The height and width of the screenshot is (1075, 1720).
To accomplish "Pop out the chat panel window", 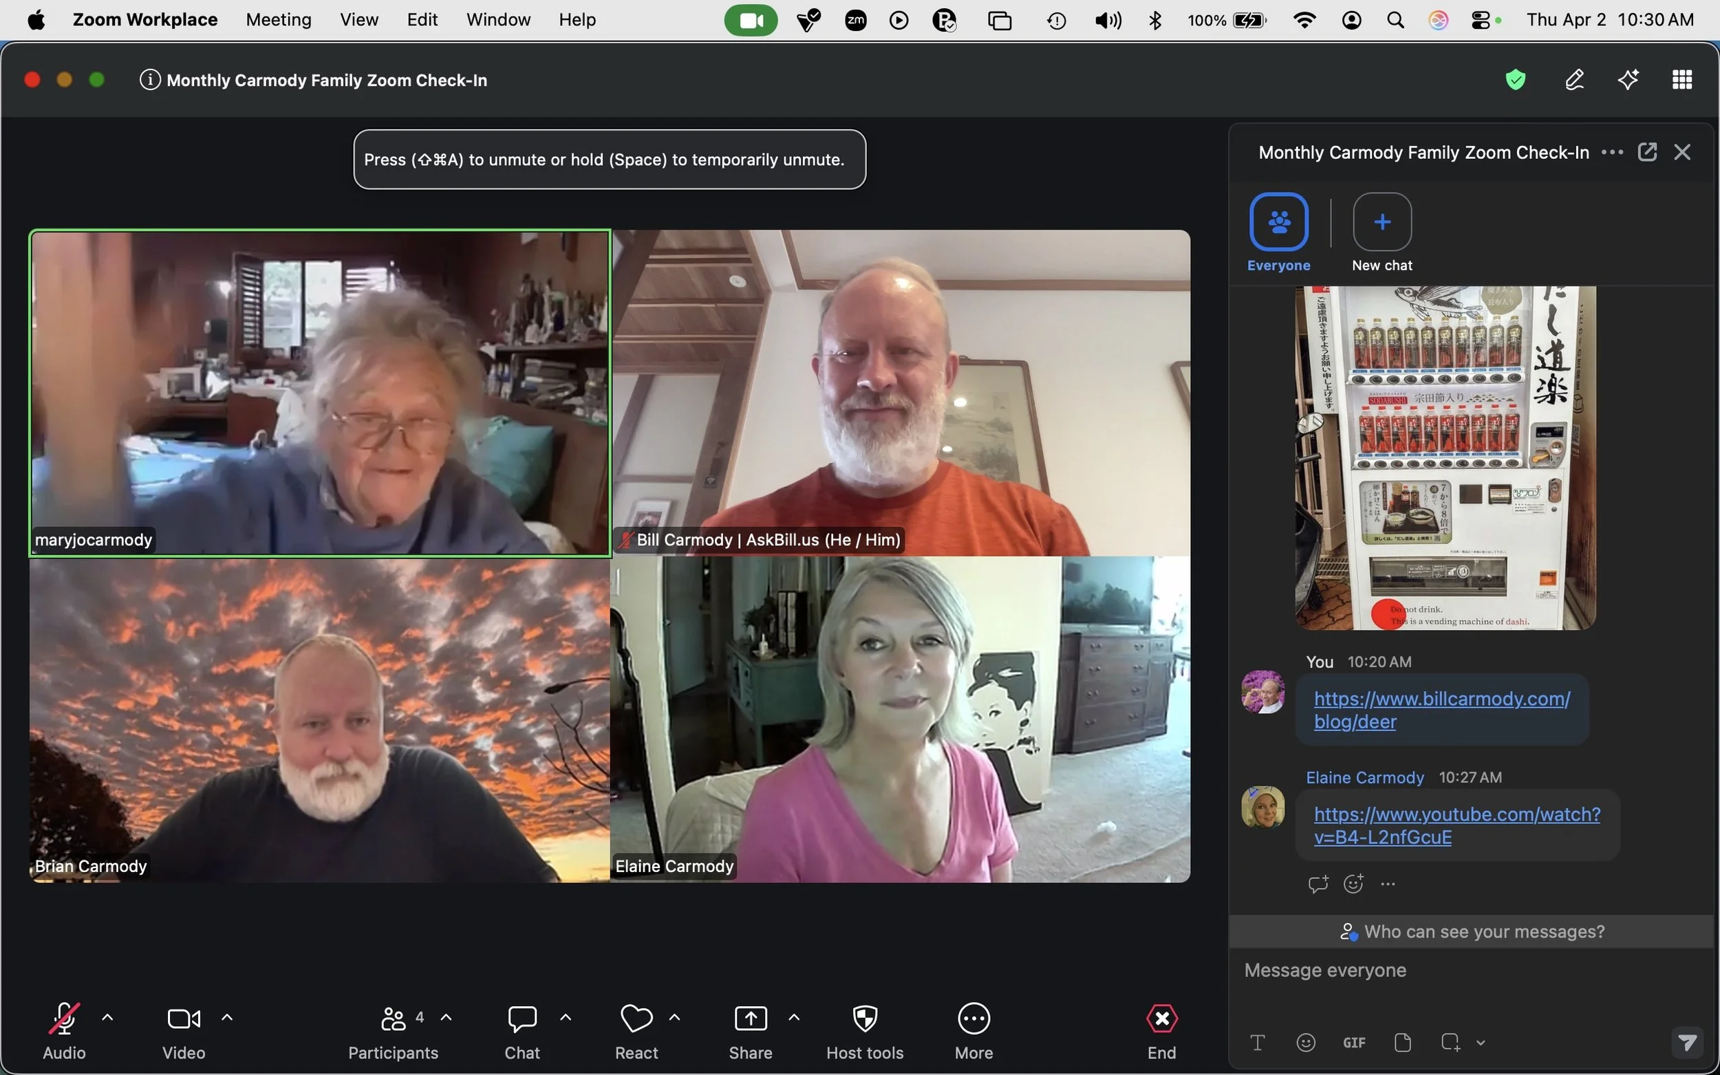I will coord(1647,152).
